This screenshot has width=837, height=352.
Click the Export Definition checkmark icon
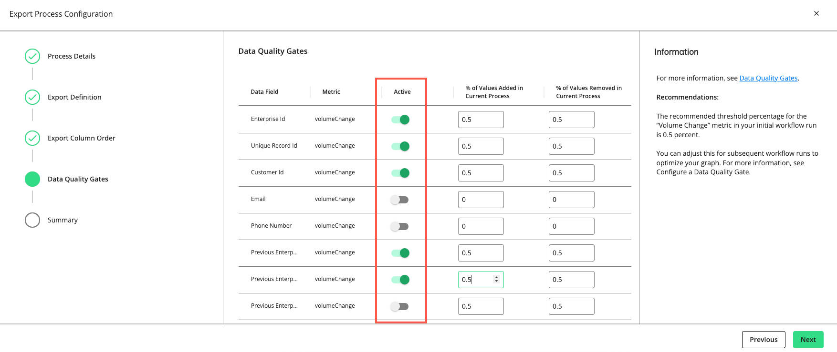tap(32, 97)
